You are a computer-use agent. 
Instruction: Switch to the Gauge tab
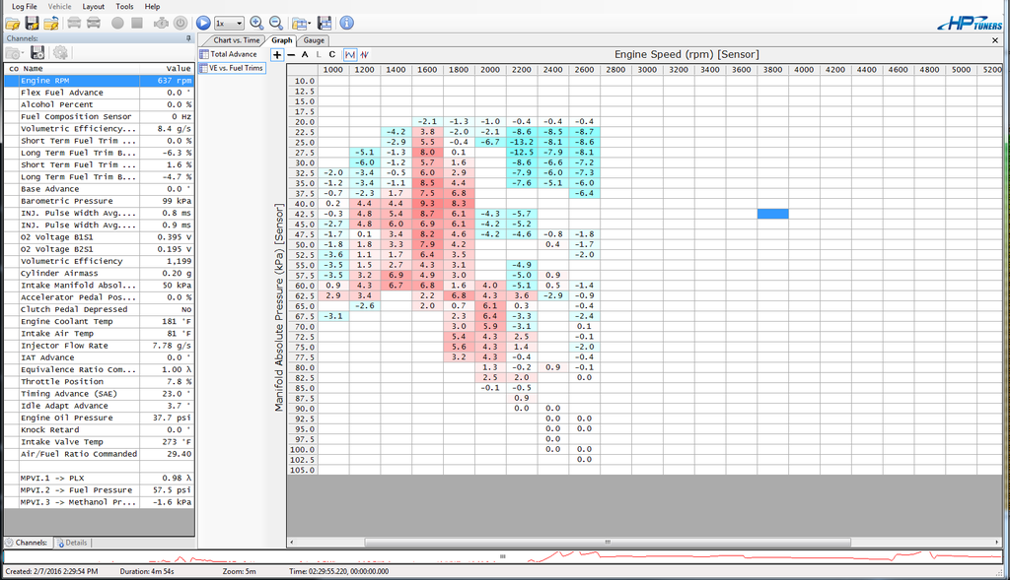(x=314, y=40)
